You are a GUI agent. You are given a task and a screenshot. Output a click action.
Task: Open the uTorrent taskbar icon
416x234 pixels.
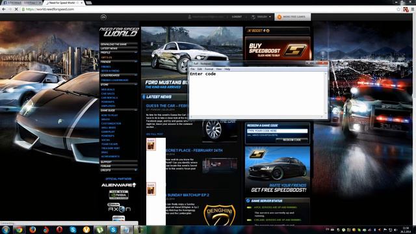click(99, 229)
